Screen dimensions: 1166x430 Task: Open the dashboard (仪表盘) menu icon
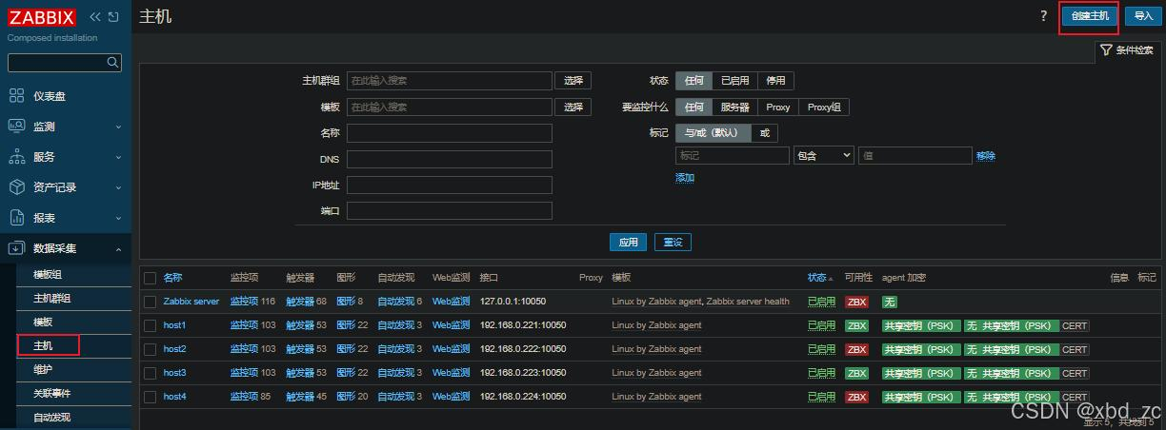point(16,96)
